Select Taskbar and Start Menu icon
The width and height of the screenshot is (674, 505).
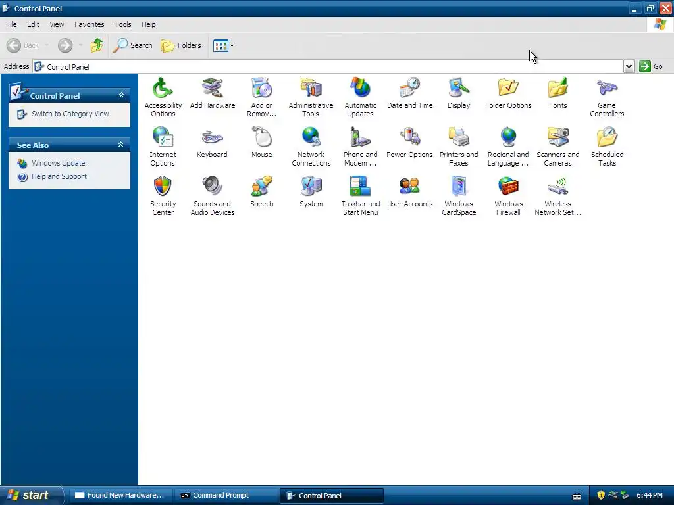coord(360,186)
